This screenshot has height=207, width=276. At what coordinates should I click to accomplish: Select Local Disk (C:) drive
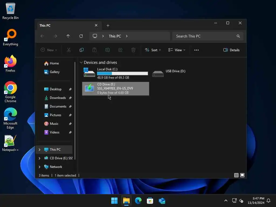115,73
